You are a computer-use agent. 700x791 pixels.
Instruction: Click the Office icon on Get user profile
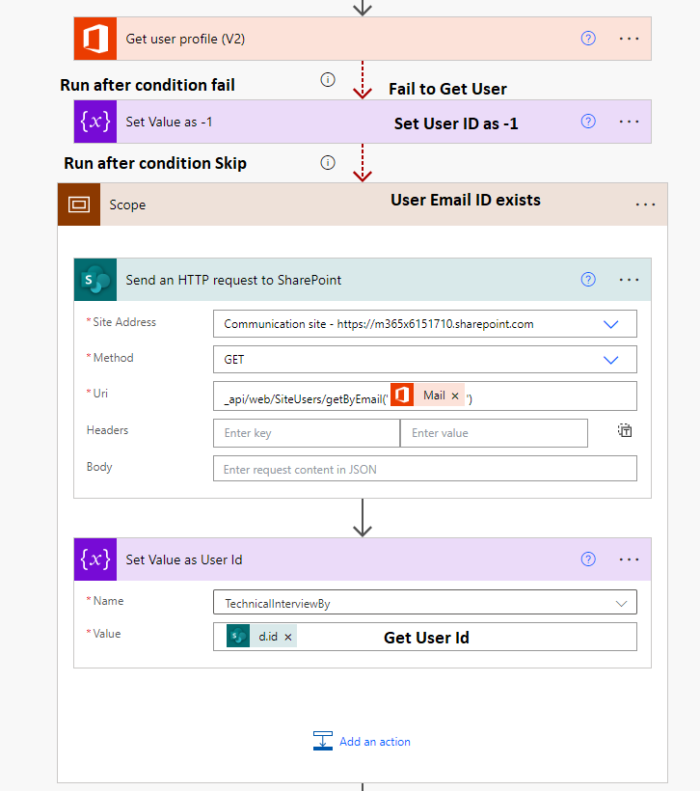95,39
